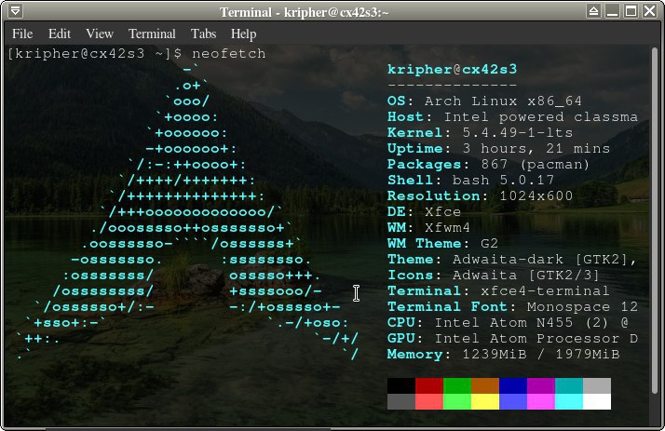The image size is (665, 431).
Task: Click the 'Theme: Adwaita-dark [GTK2],' line
Action: (512, 260)
